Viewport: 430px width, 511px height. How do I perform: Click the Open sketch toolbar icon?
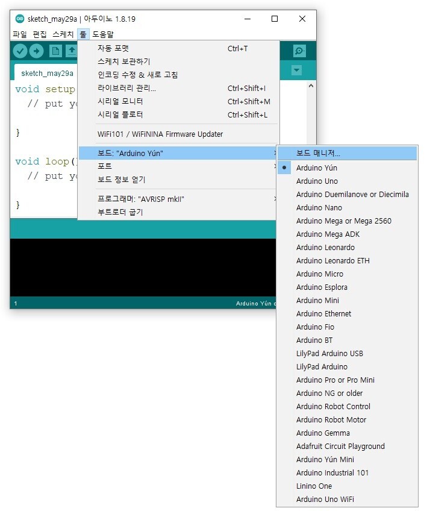(71, 51)
